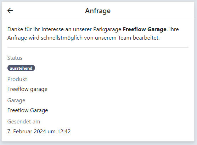This screenshot has width=197, height=145.
Task: Select the Freeflow garage product value
Action: (x=27, y=89)
